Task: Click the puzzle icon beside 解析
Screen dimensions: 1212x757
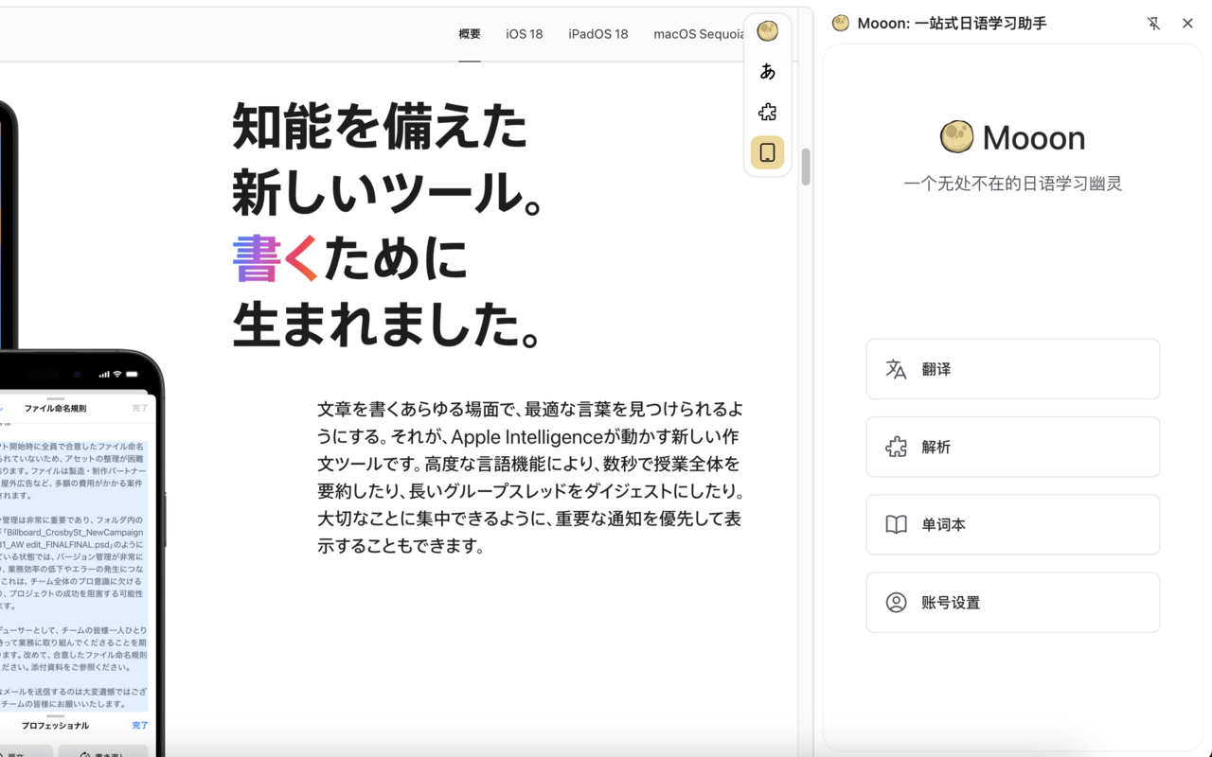Action: pos(896,447)
